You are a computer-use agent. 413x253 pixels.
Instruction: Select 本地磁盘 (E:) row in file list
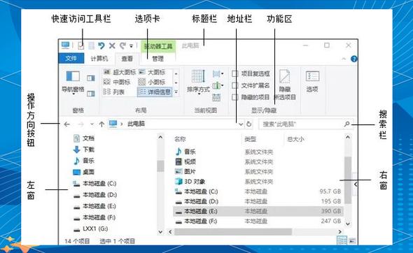pyautogui.click(x=258, y=211)
